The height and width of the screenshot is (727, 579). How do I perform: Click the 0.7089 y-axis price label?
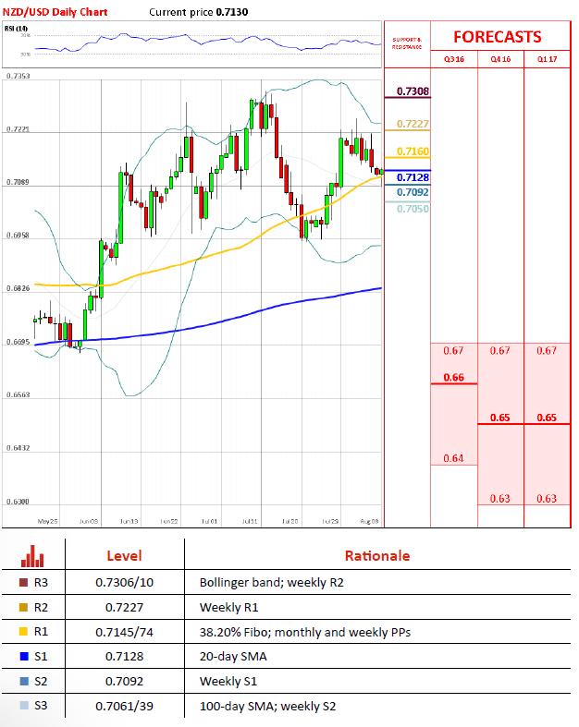(18, 182)
